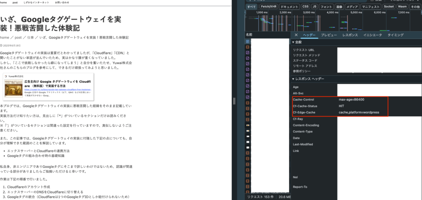Select the Age header name

(x=295, y=87)
